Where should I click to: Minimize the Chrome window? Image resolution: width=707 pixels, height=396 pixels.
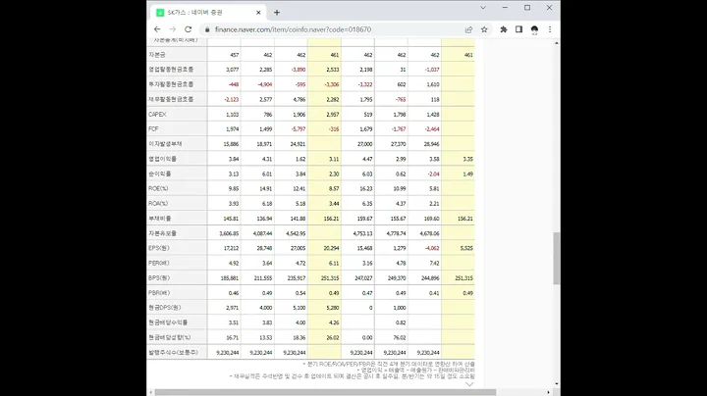(505, 8)
